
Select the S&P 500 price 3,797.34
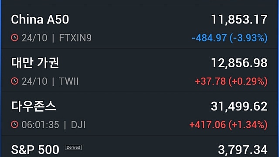click(x=243, y=150)
